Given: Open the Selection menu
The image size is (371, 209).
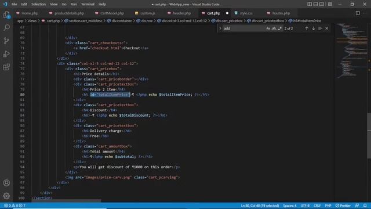Looking at the screenshot, I should 39,4.
